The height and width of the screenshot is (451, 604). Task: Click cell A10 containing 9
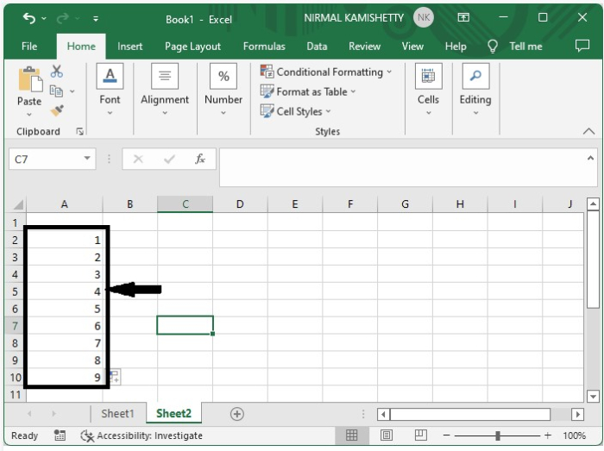pyautogui.click(x=65, y=378)
